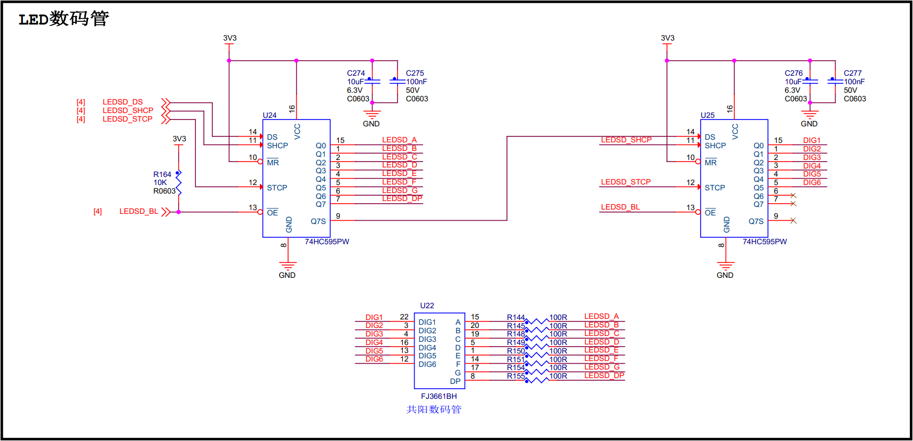Click the DIG5 net label left of U22
This screenshot has height=441, width=913.
[374, 351]
